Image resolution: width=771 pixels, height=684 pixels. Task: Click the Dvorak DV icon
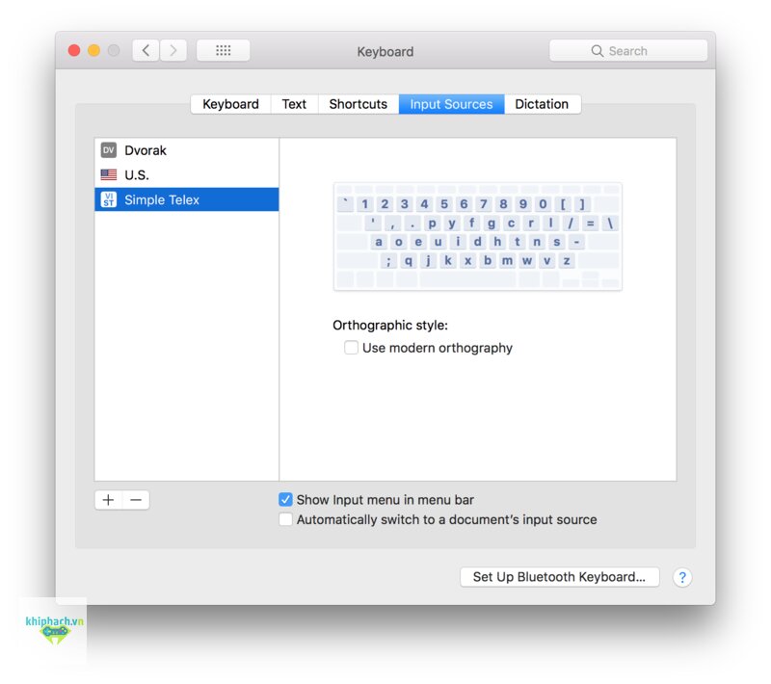pos(109,150)
